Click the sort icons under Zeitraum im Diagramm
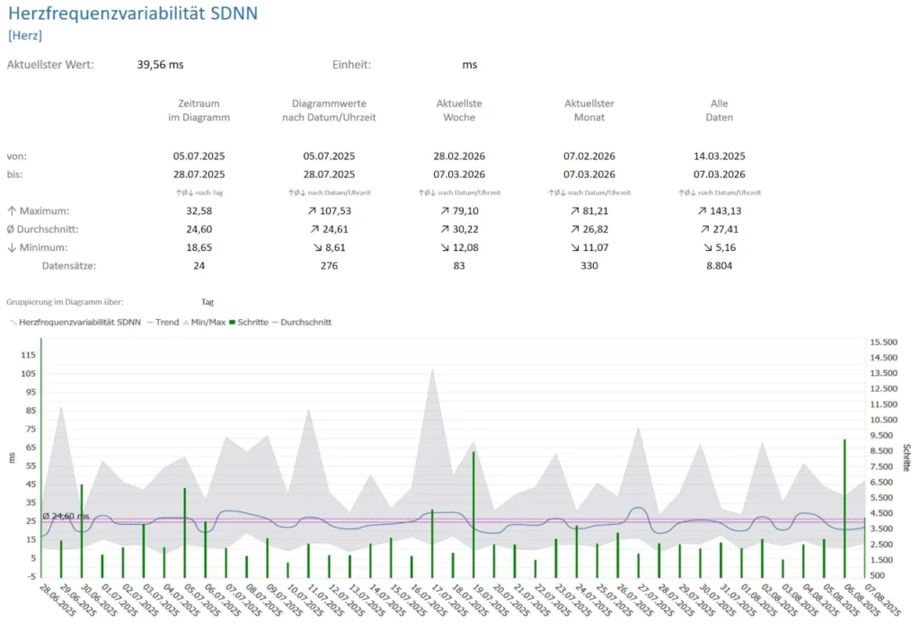Image resolution: width=920 pixels, height=631 pixels. pos(199,192)
